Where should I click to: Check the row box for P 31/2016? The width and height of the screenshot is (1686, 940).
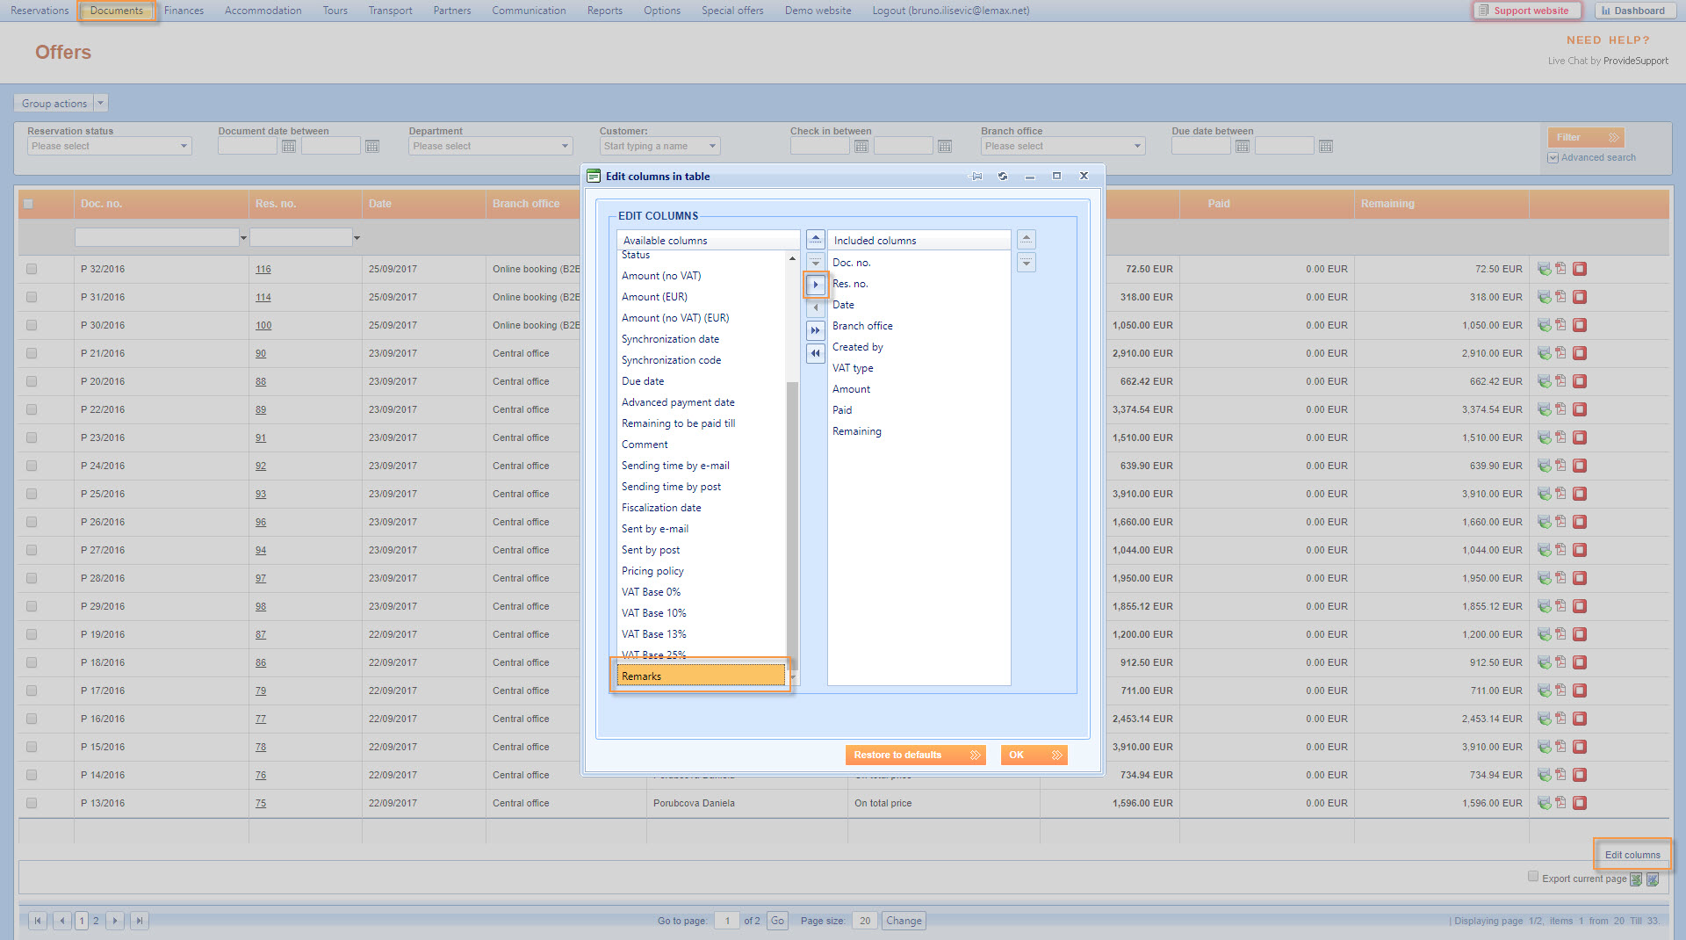(x=32, y=297)
